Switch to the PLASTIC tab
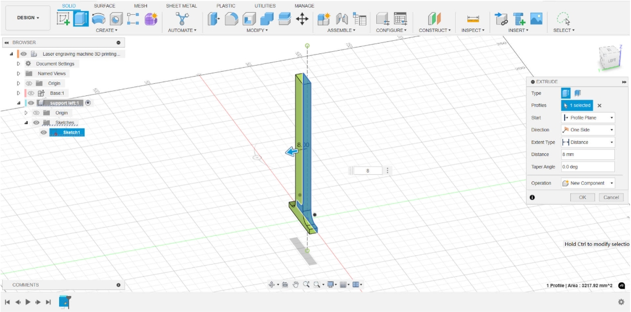The image size is (631, 312). [x=226, y=6]
